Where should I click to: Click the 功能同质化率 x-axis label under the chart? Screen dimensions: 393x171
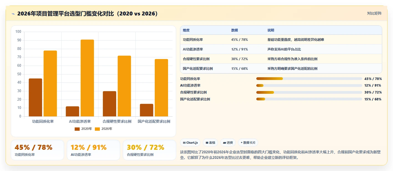(43, 121)
